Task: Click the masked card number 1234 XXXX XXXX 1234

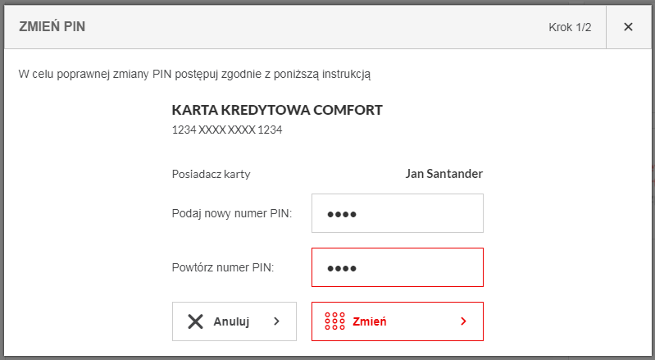Action: click(x=227, y=130)
